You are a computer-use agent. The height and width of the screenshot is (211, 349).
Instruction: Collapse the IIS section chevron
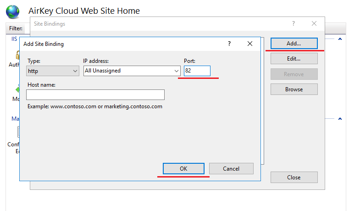(340, 39)
